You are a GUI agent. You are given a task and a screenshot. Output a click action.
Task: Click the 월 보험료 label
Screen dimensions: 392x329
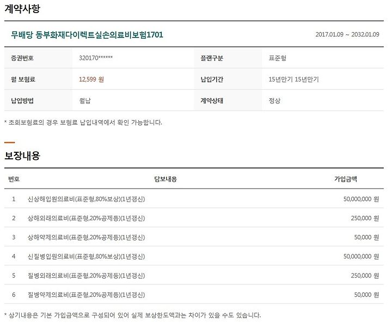pos(23,79)
